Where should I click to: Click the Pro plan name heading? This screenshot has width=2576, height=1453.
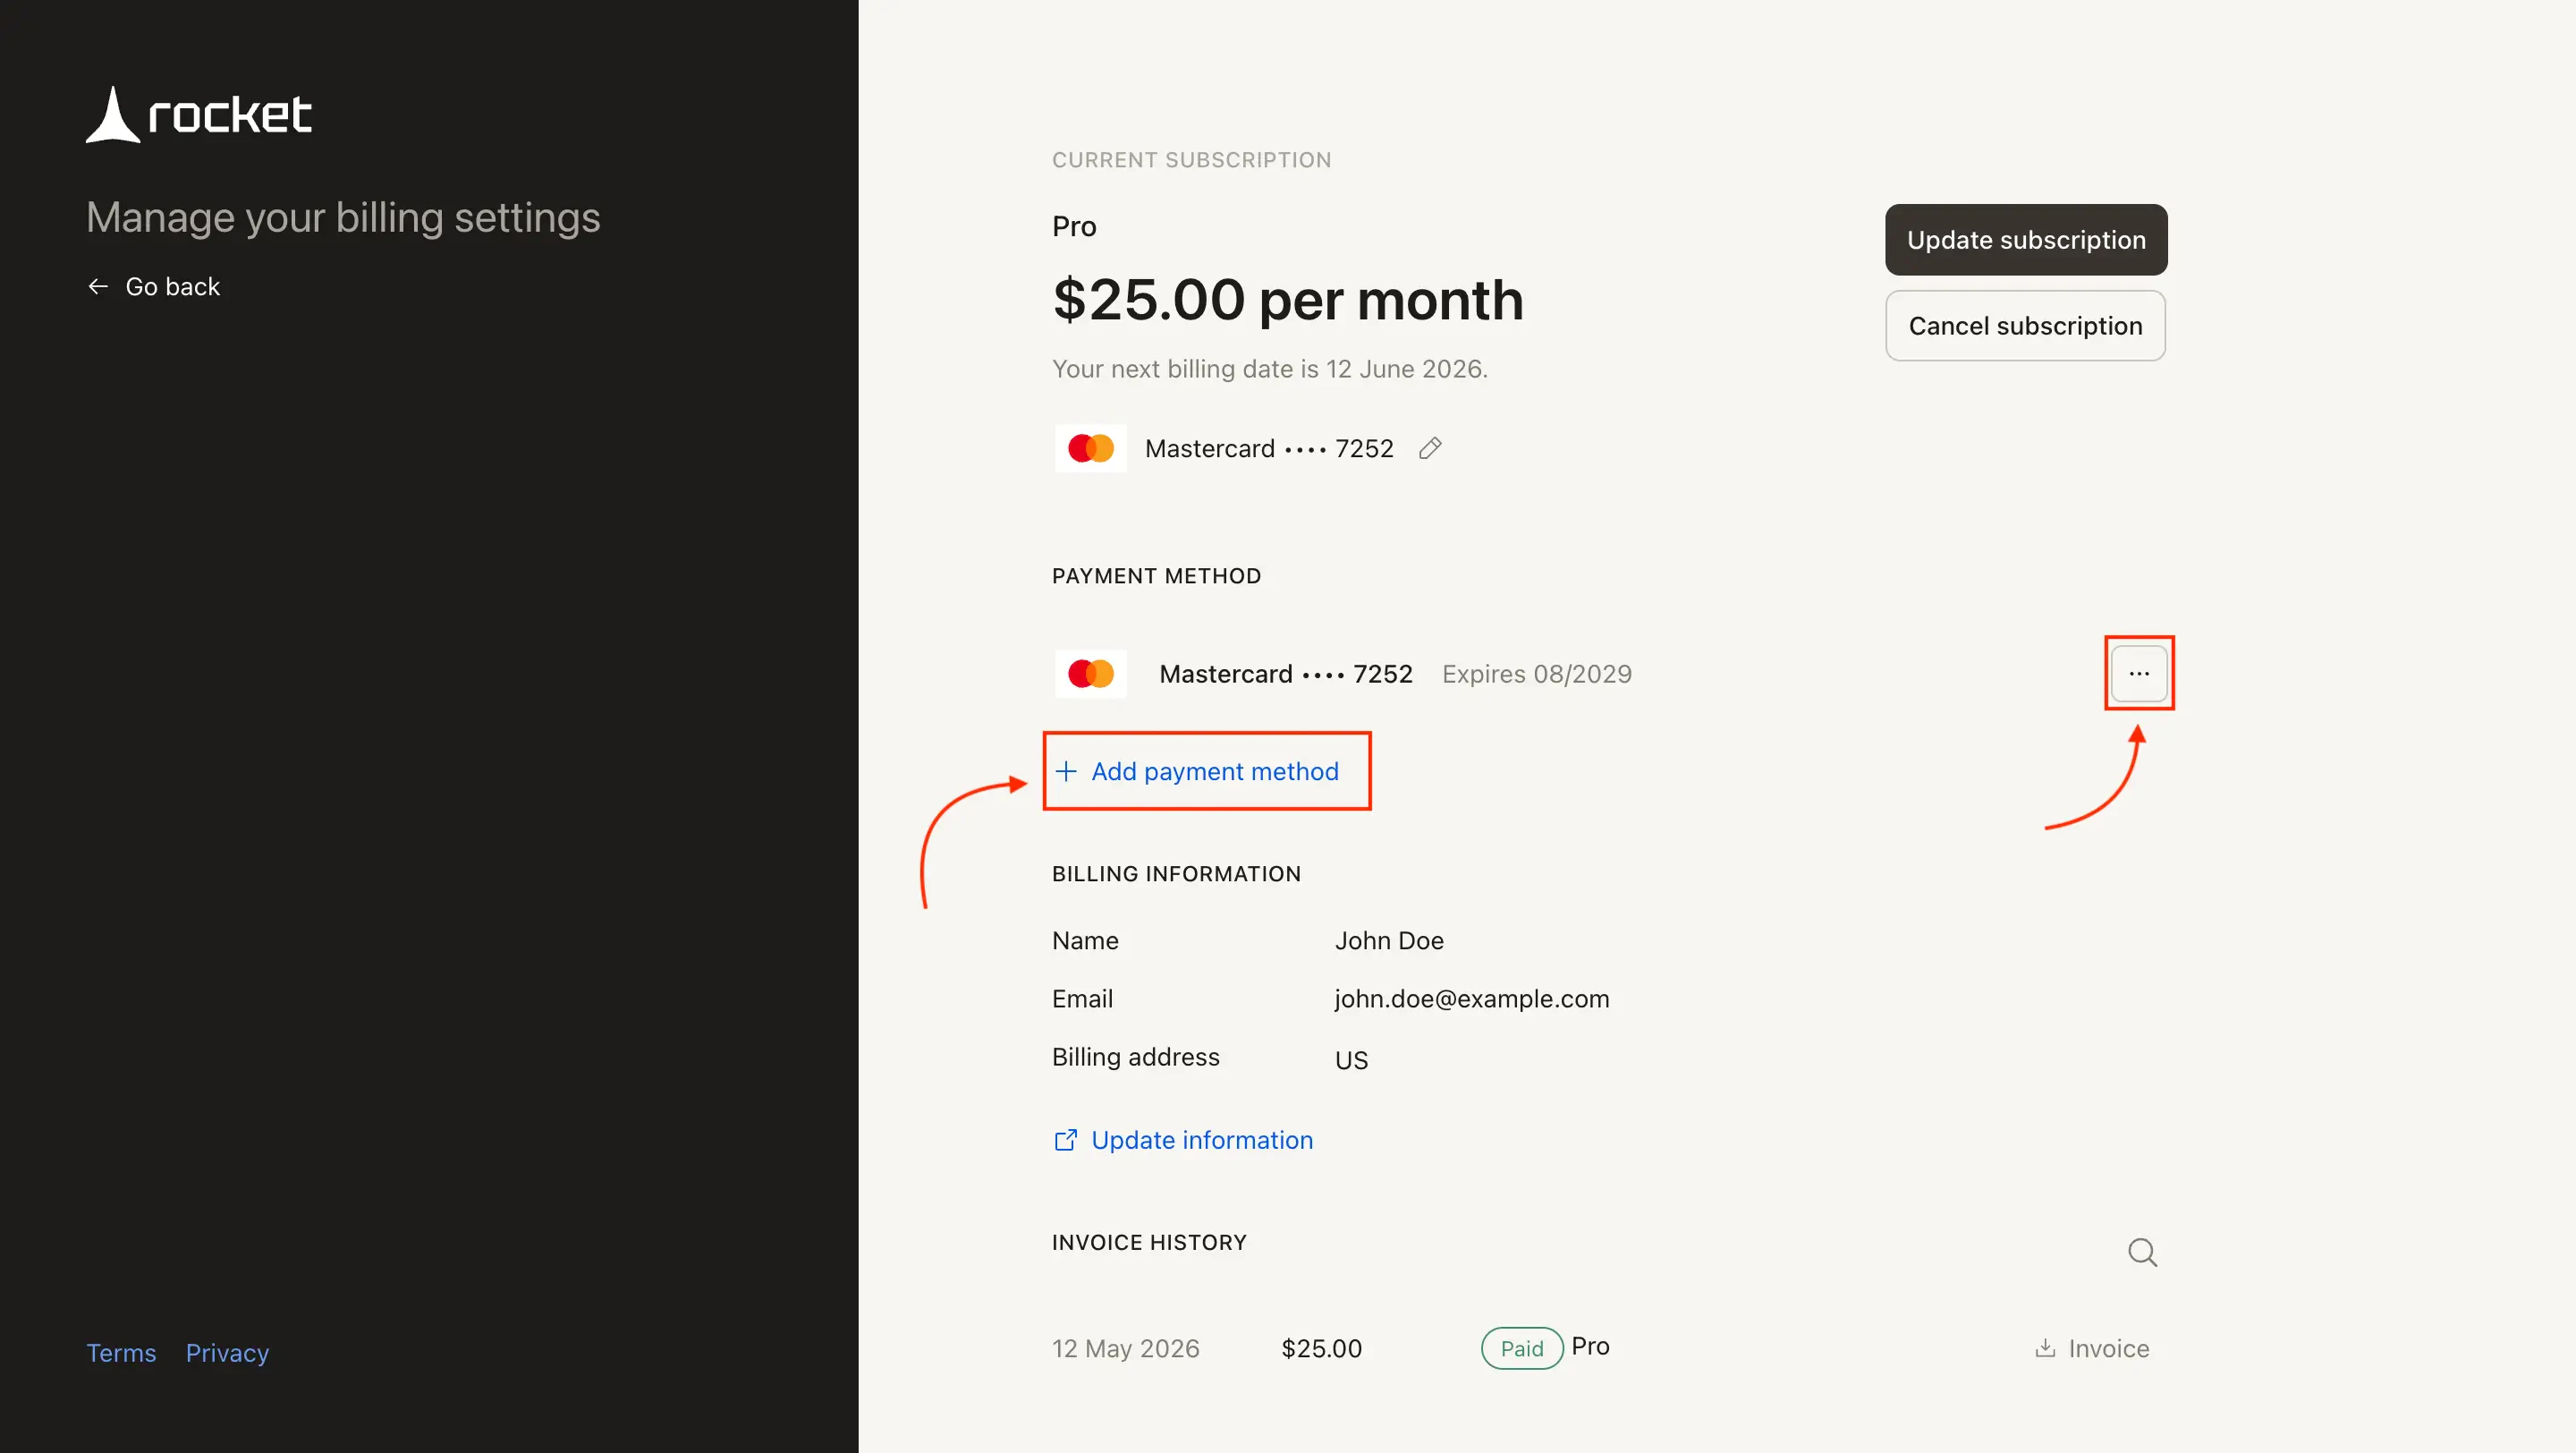[1074, 227]
